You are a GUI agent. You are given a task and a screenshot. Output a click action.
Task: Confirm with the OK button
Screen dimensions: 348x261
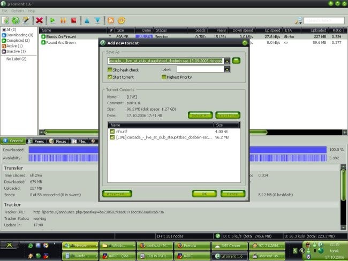coord(204,194)
